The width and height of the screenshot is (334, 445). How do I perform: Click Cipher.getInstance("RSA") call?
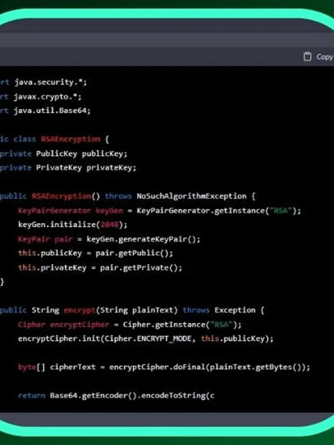tap(182, 324)
